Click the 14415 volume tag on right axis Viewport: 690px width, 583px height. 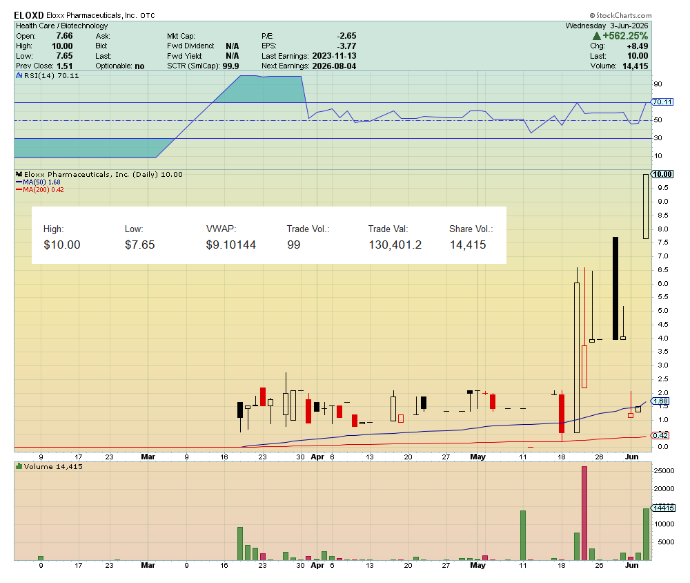pos(663,508)
